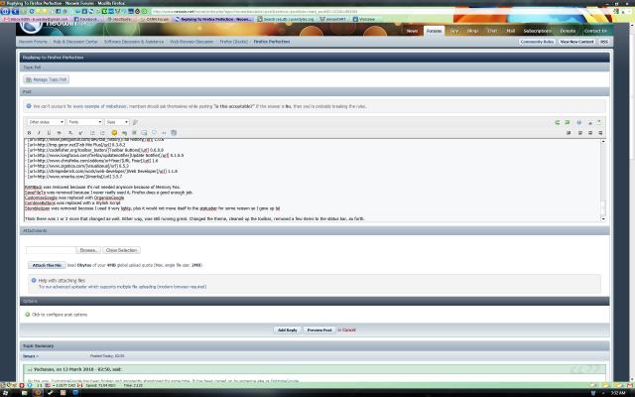Click the Windows Start button
Image resolution: width=635 pixels, height=397 pixels.
click(x=5, y=393)
